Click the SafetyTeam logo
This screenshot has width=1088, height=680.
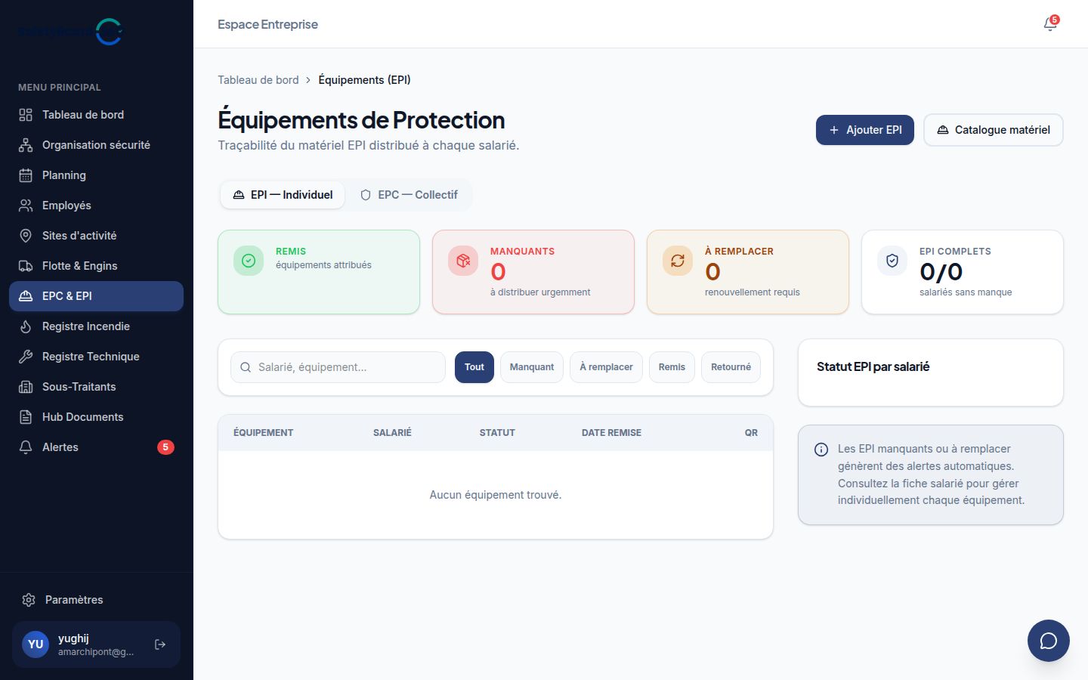(70, 32)
